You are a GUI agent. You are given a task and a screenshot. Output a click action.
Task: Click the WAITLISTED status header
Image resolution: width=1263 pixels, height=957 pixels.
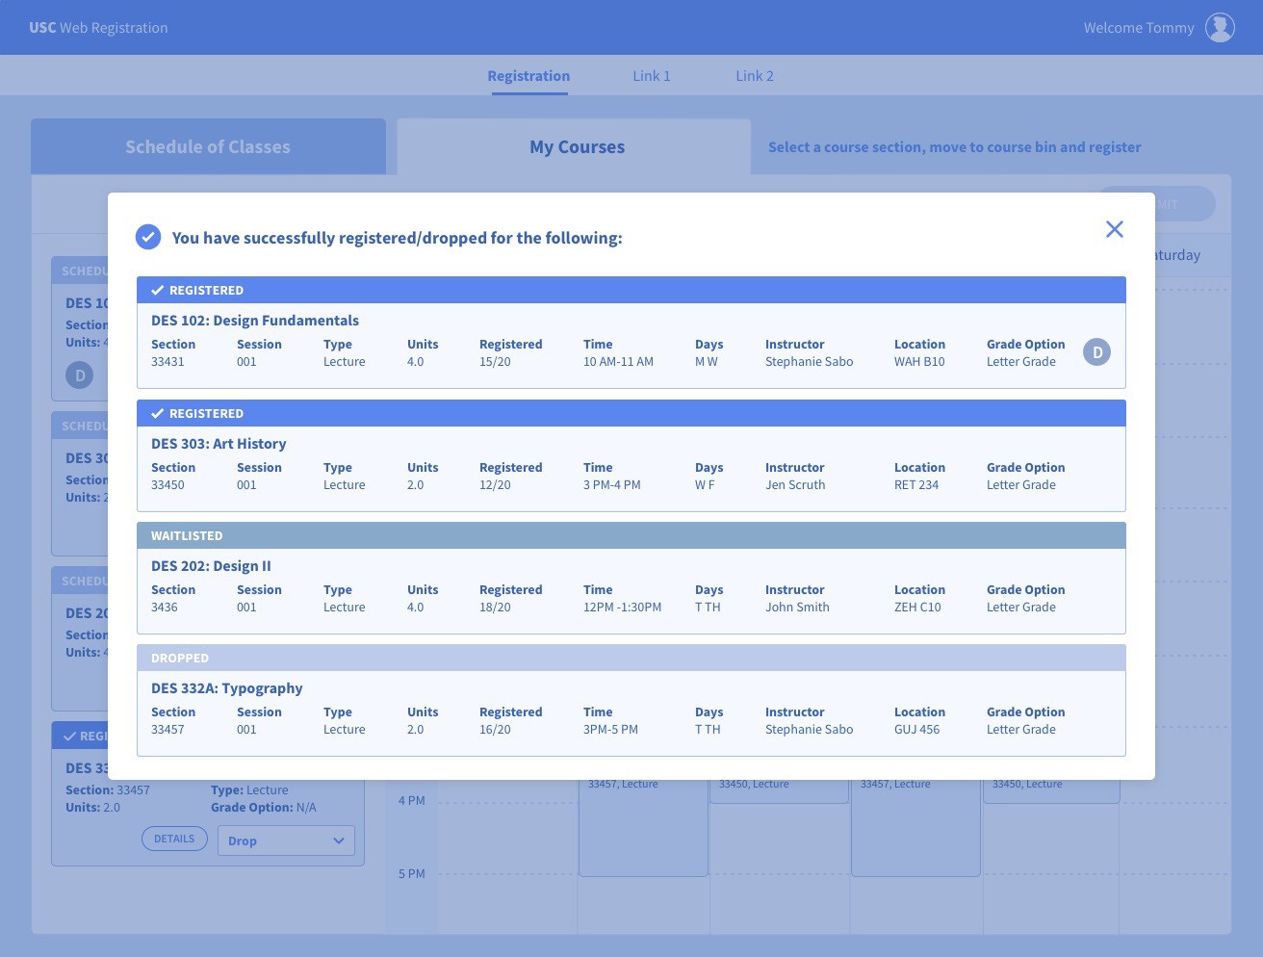[631, 535]
